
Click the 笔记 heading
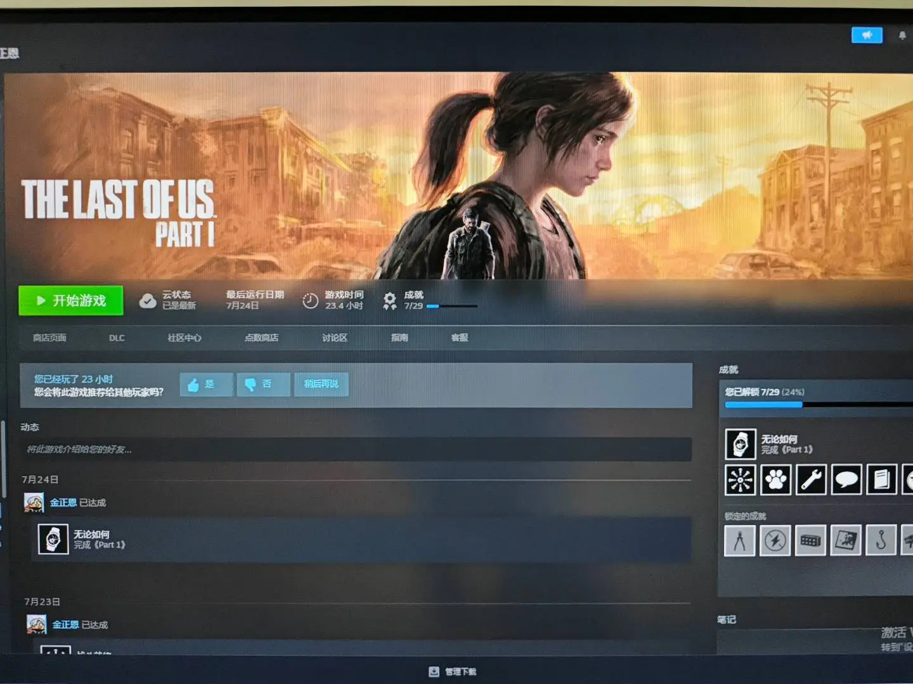[727, 619]
